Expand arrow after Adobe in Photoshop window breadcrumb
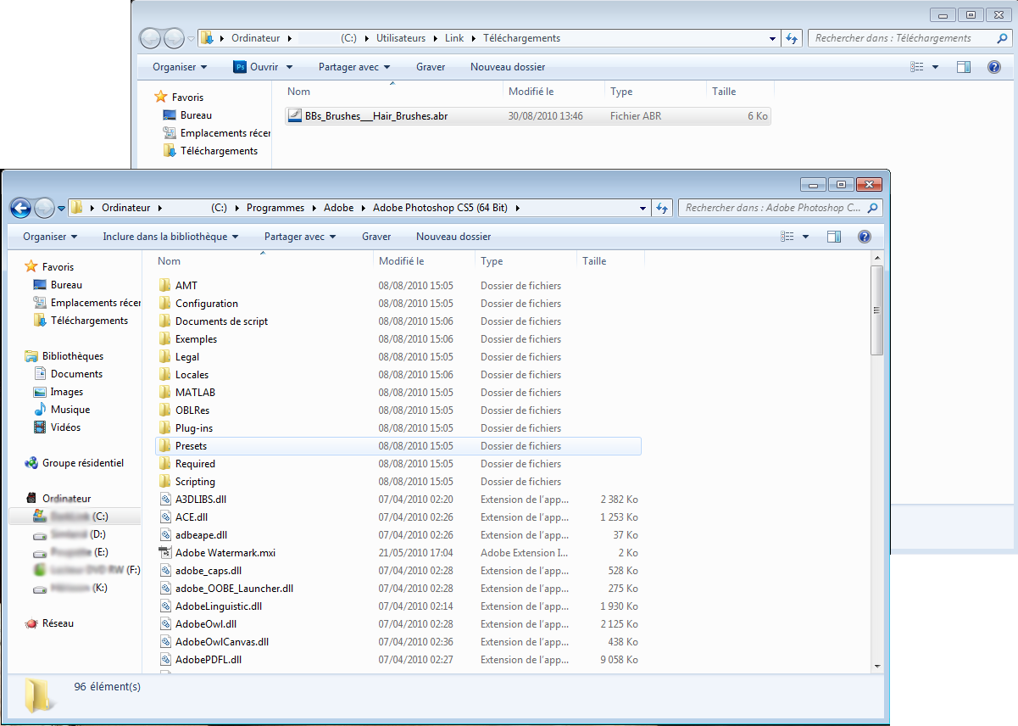 (364, 208)
